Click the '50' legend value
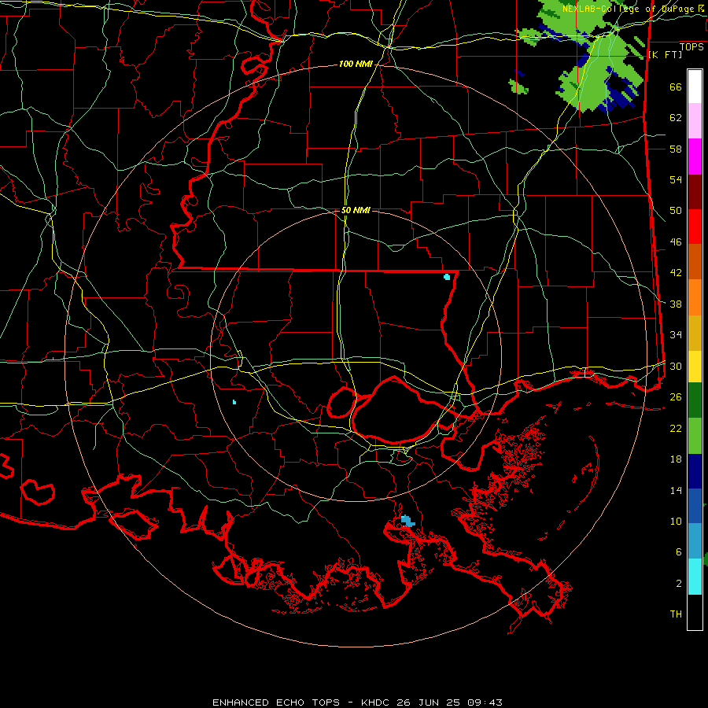708x708 pixels. click(676, 210)
